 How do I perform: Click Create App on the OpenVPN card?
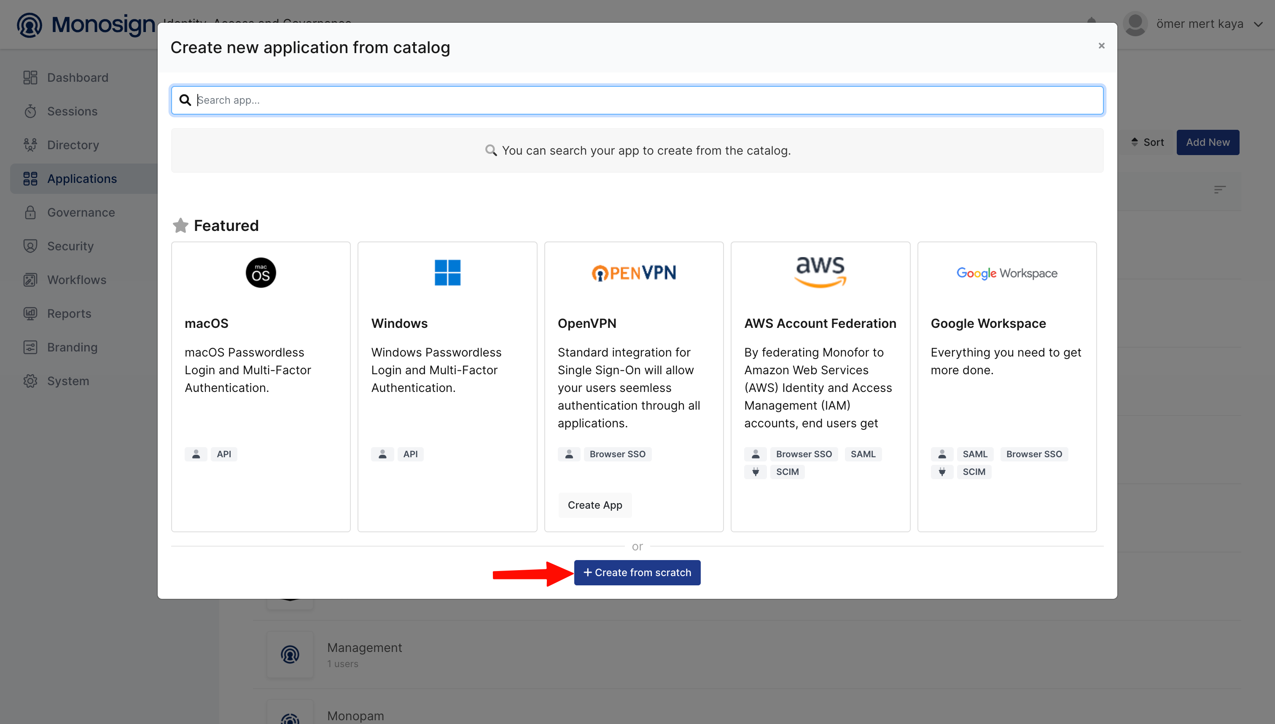(x=595, y=505)
